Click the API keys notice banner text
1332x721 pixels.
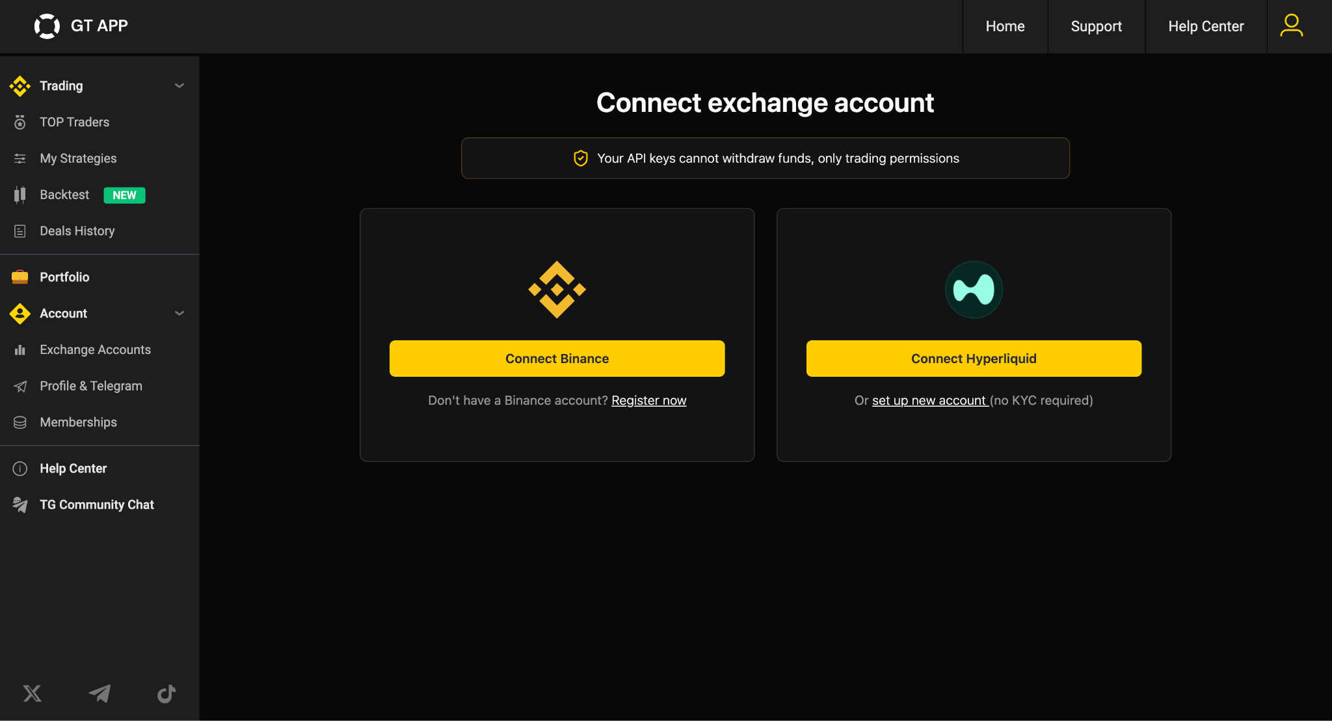tap(778, 158)
